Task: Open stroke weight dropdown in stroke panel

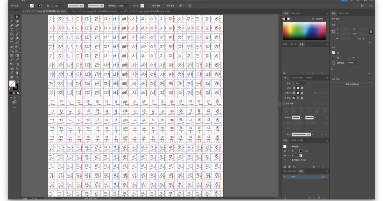Action: click(307, 83)
